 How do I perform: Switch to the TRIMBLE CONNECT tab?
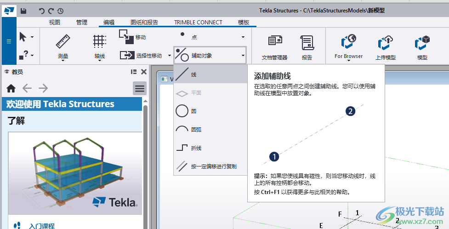[198, 23]
